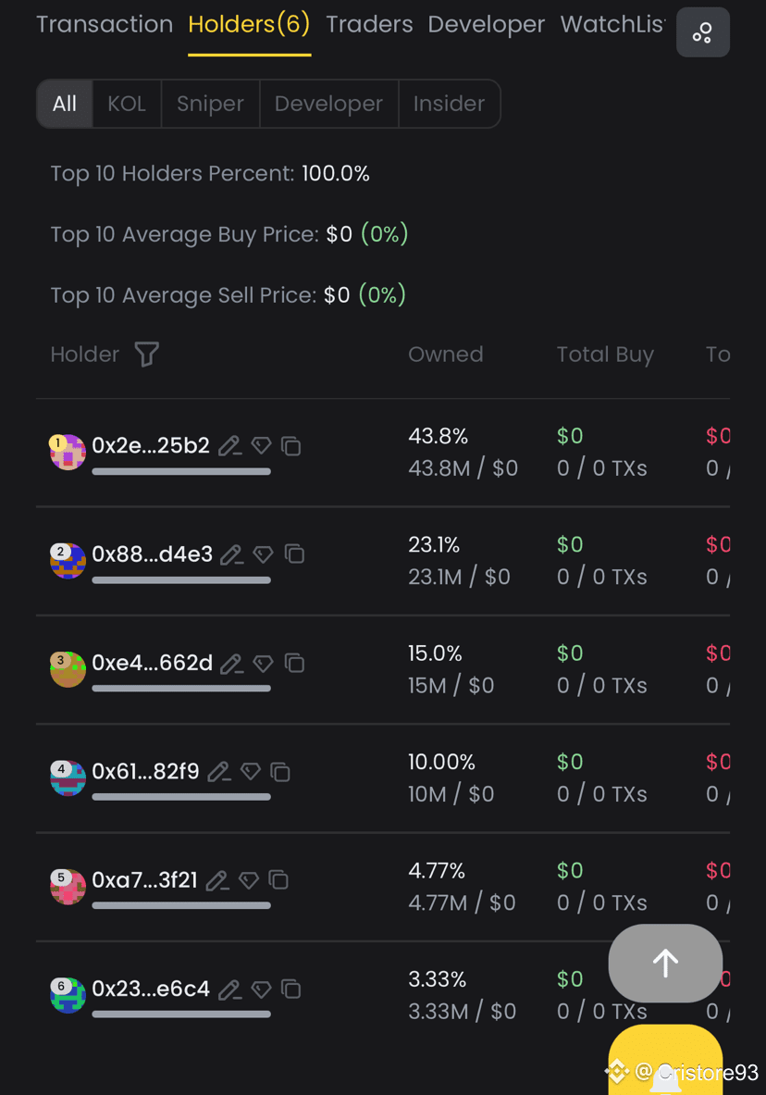Select the Sniper filter segment

coord(210,104)
